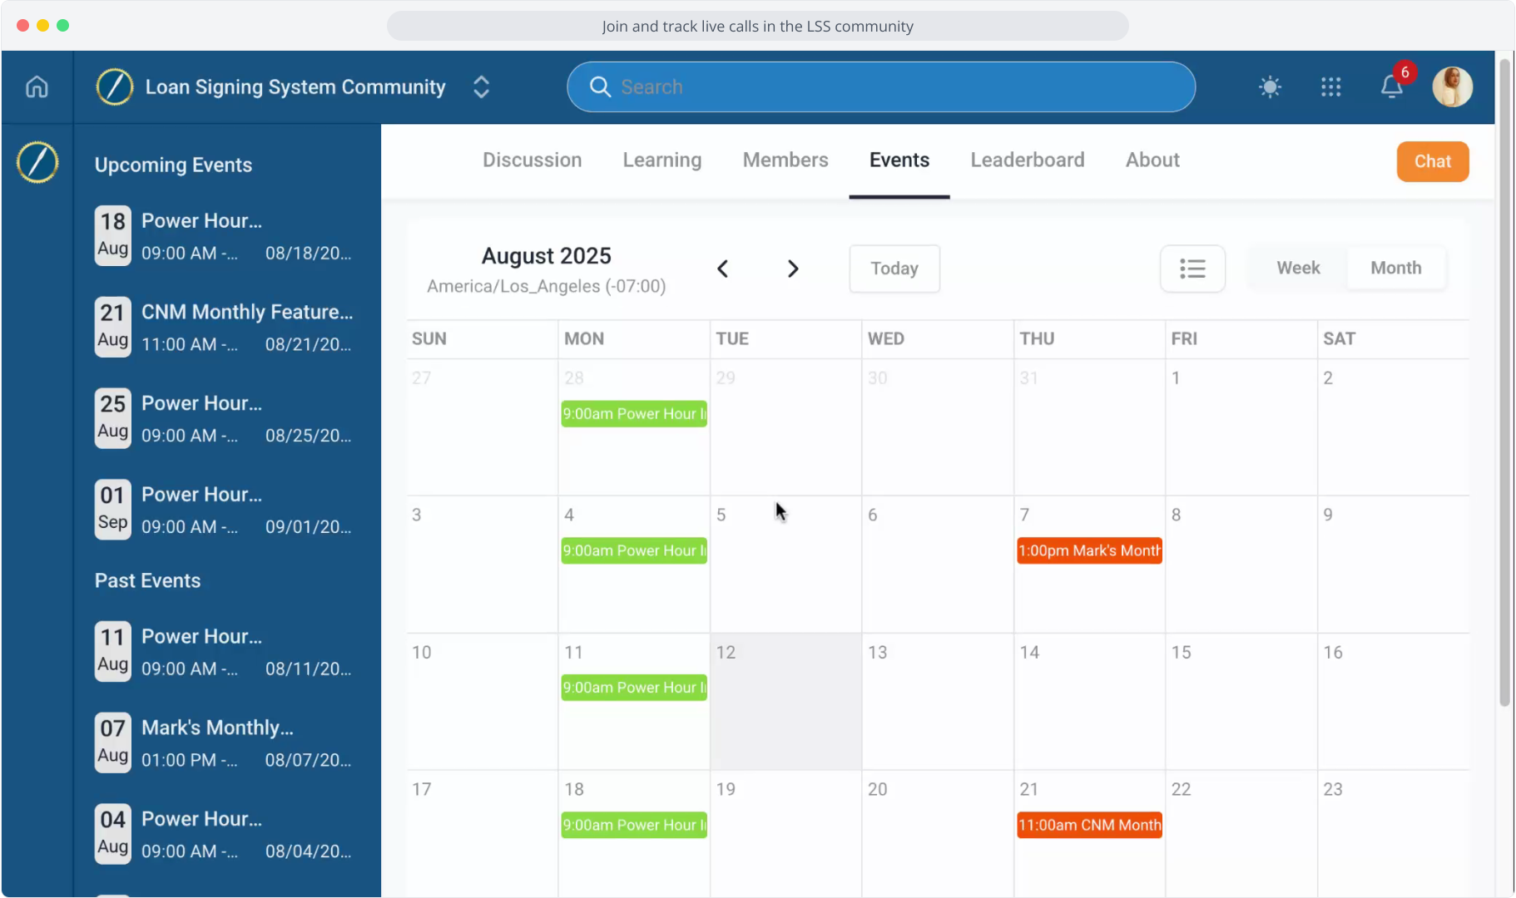Screen dimensions: 1516x898
Task: Open Aug 18 Power Hour calendar event
Action: [634, 825]
